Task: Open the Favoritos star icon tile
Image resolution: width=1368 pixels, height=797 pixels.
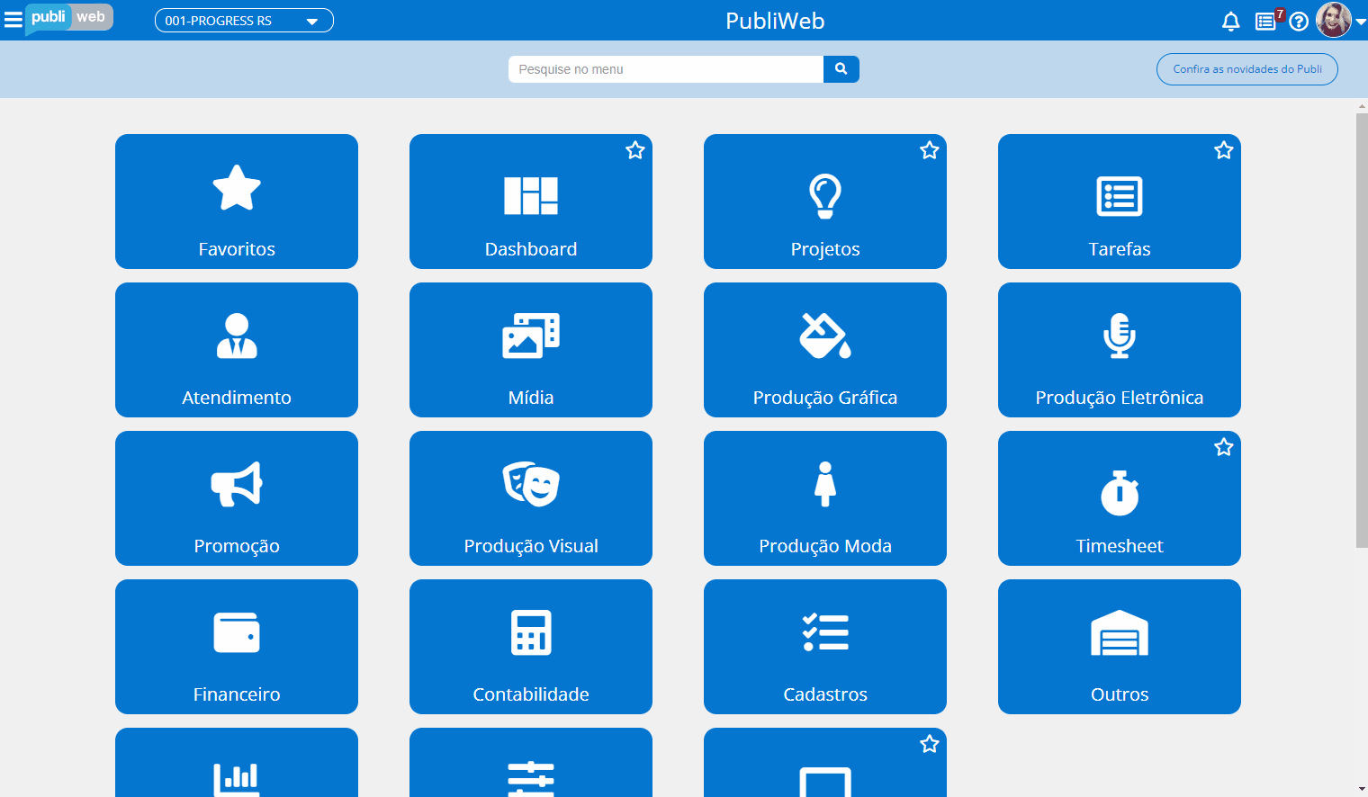Action: click(x=237, y=187)
